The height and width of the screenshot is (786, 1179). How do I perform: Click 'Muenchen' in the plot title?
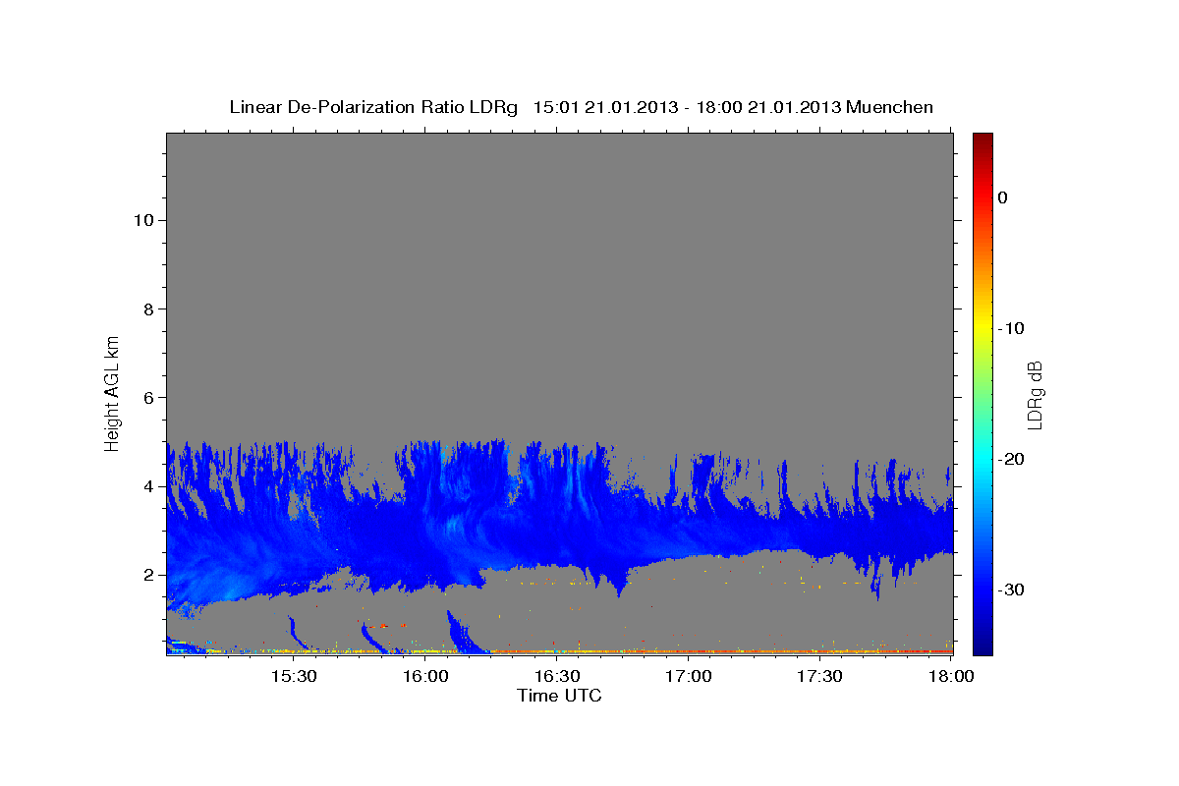891,107
